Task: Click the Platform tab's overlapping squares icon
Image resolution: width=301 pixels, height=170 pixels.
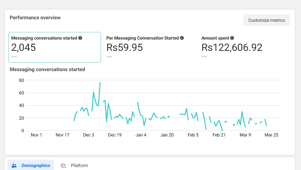Action: point(63,165)
